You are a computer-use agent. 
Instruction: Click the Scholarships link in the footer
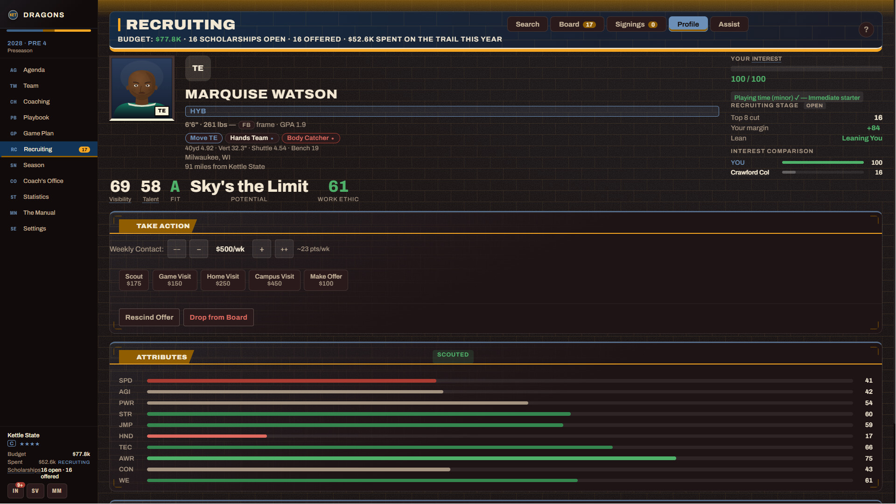(24, 470)
